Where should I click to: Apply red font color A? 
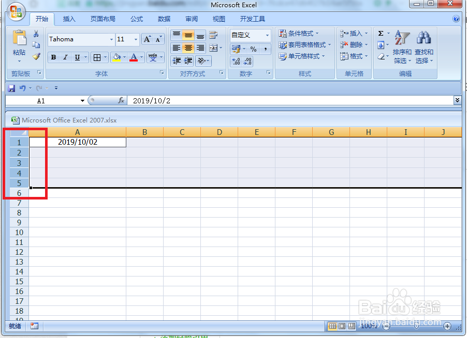(x=134, y=57)
